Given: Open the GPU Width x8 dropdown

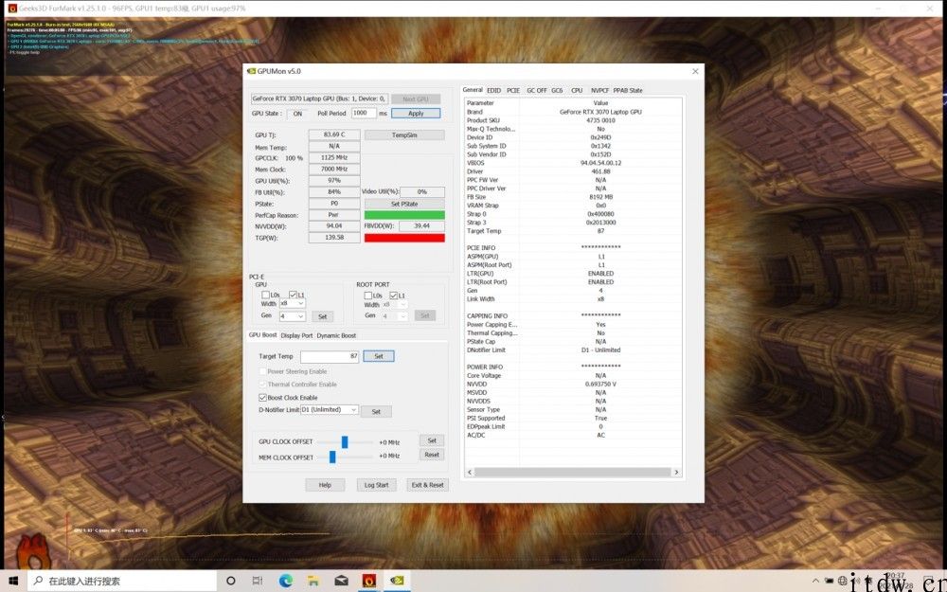Looking at the screenshot, I should click(x=292, y=303).
